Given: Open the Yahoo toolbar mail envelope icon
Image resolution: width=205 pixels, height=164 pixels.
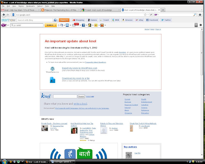Looking at the screenshot, I should point(67,25).
